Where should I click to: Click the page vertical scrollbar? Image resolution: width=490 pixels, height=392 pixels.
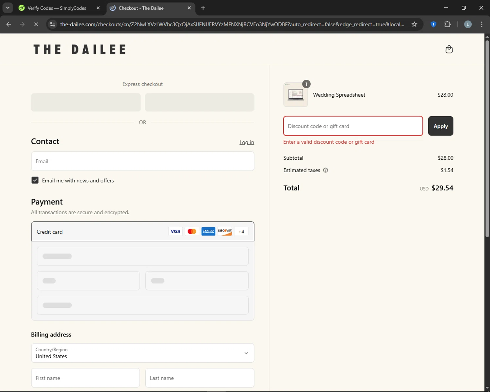point(487,139)
